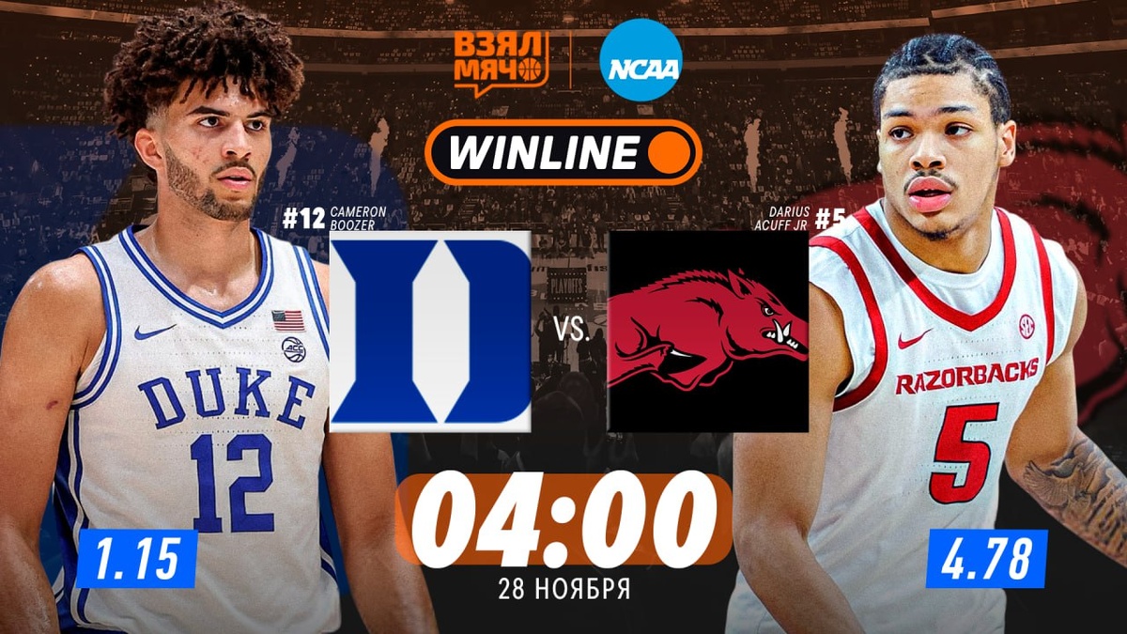Click the 04:00 game time display
Viewport: 1127px width, 634px height.
click(564, 519)
